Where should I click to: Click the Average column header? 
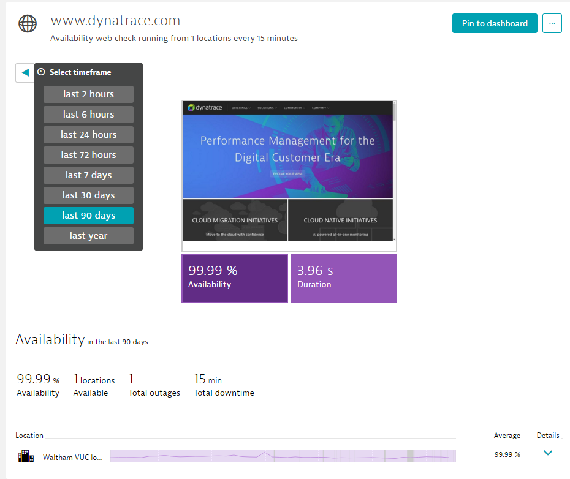(507, 436)
